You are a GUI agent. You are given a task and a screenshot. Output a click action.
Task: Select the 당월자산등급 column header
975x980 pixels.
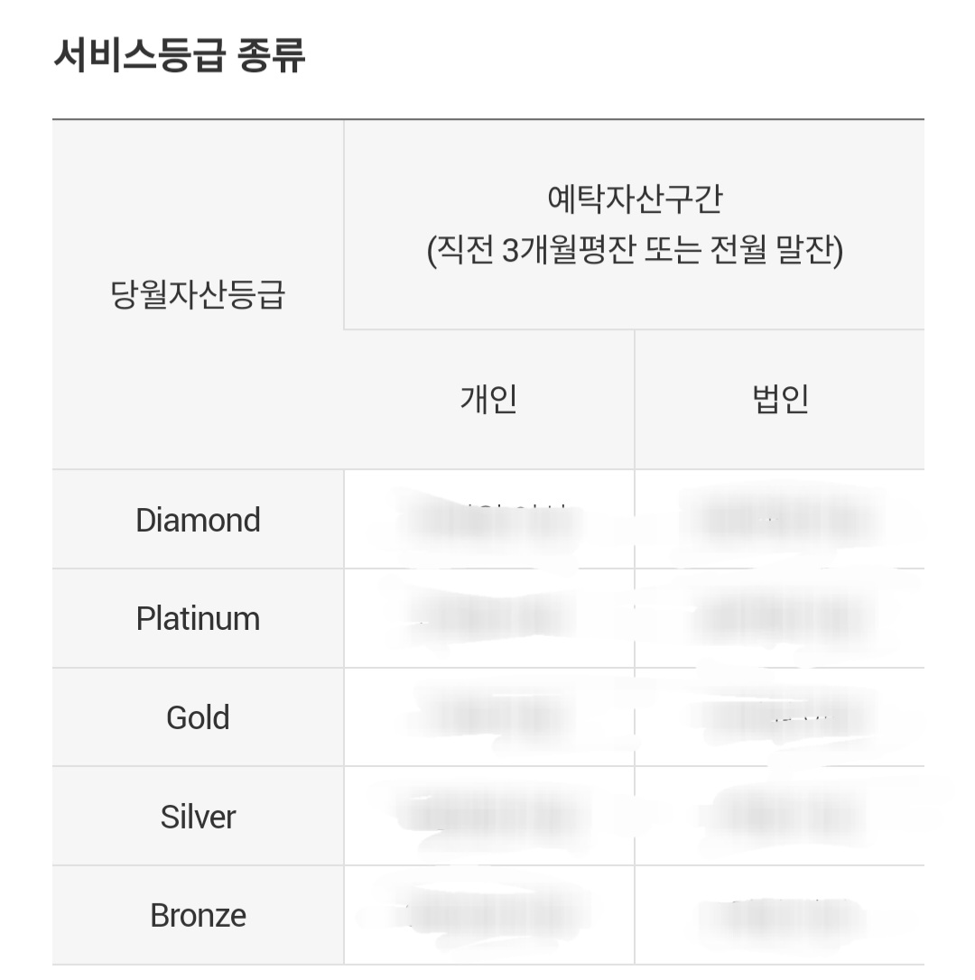point(198,294)
